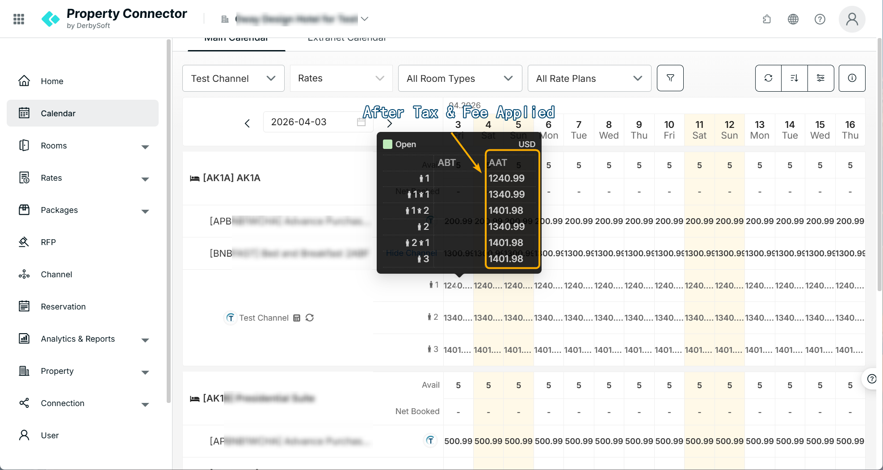The height and width of the screenshot is (470, 883).
Task: Open the extensions puzzle icon
Action: click(x=767, y=19)
